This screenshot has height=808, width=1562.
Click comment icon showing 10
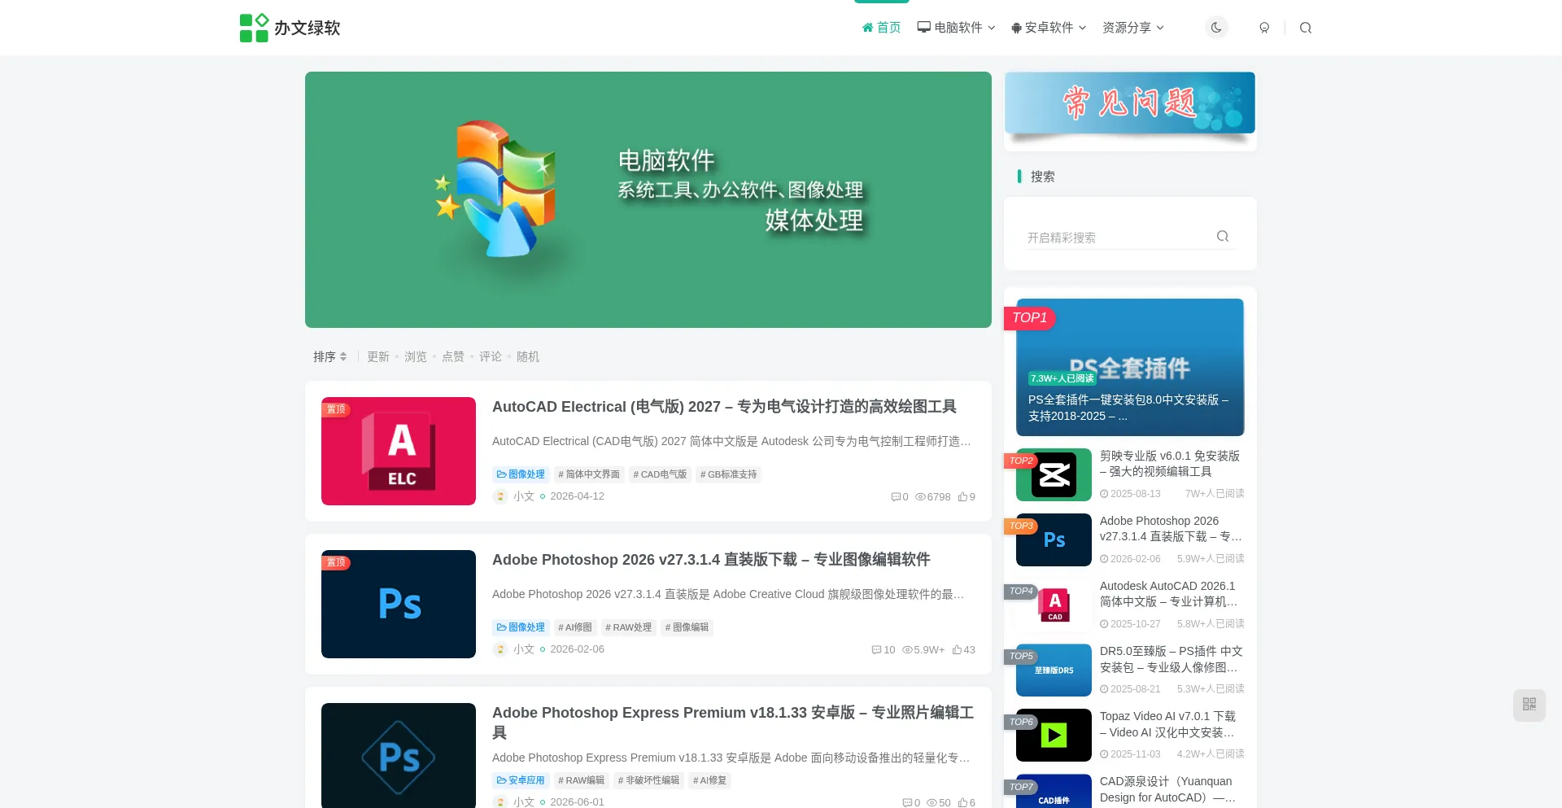point(884,649)
